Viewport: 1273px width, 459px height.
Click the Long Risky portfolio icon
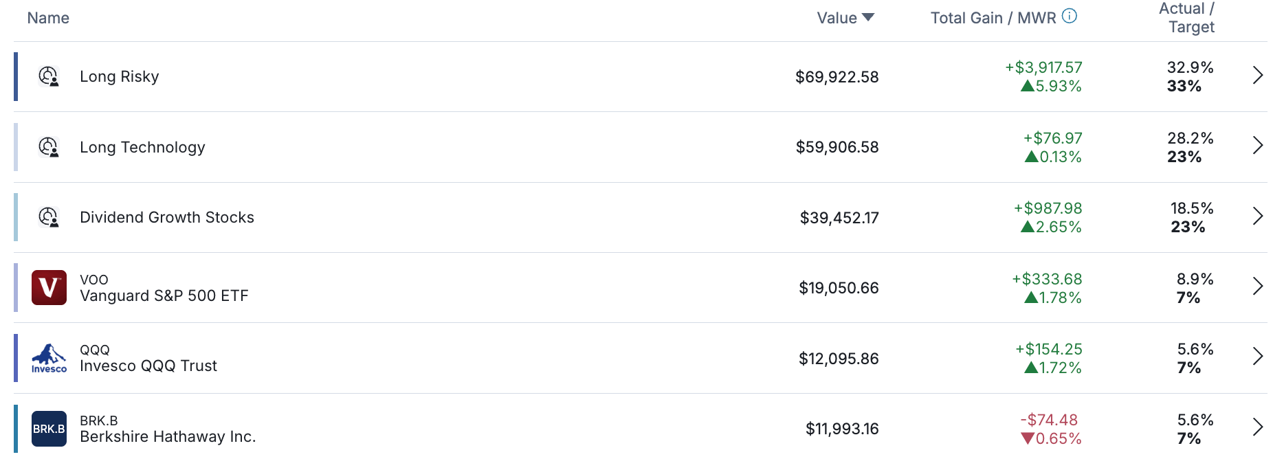coord(49,76)
